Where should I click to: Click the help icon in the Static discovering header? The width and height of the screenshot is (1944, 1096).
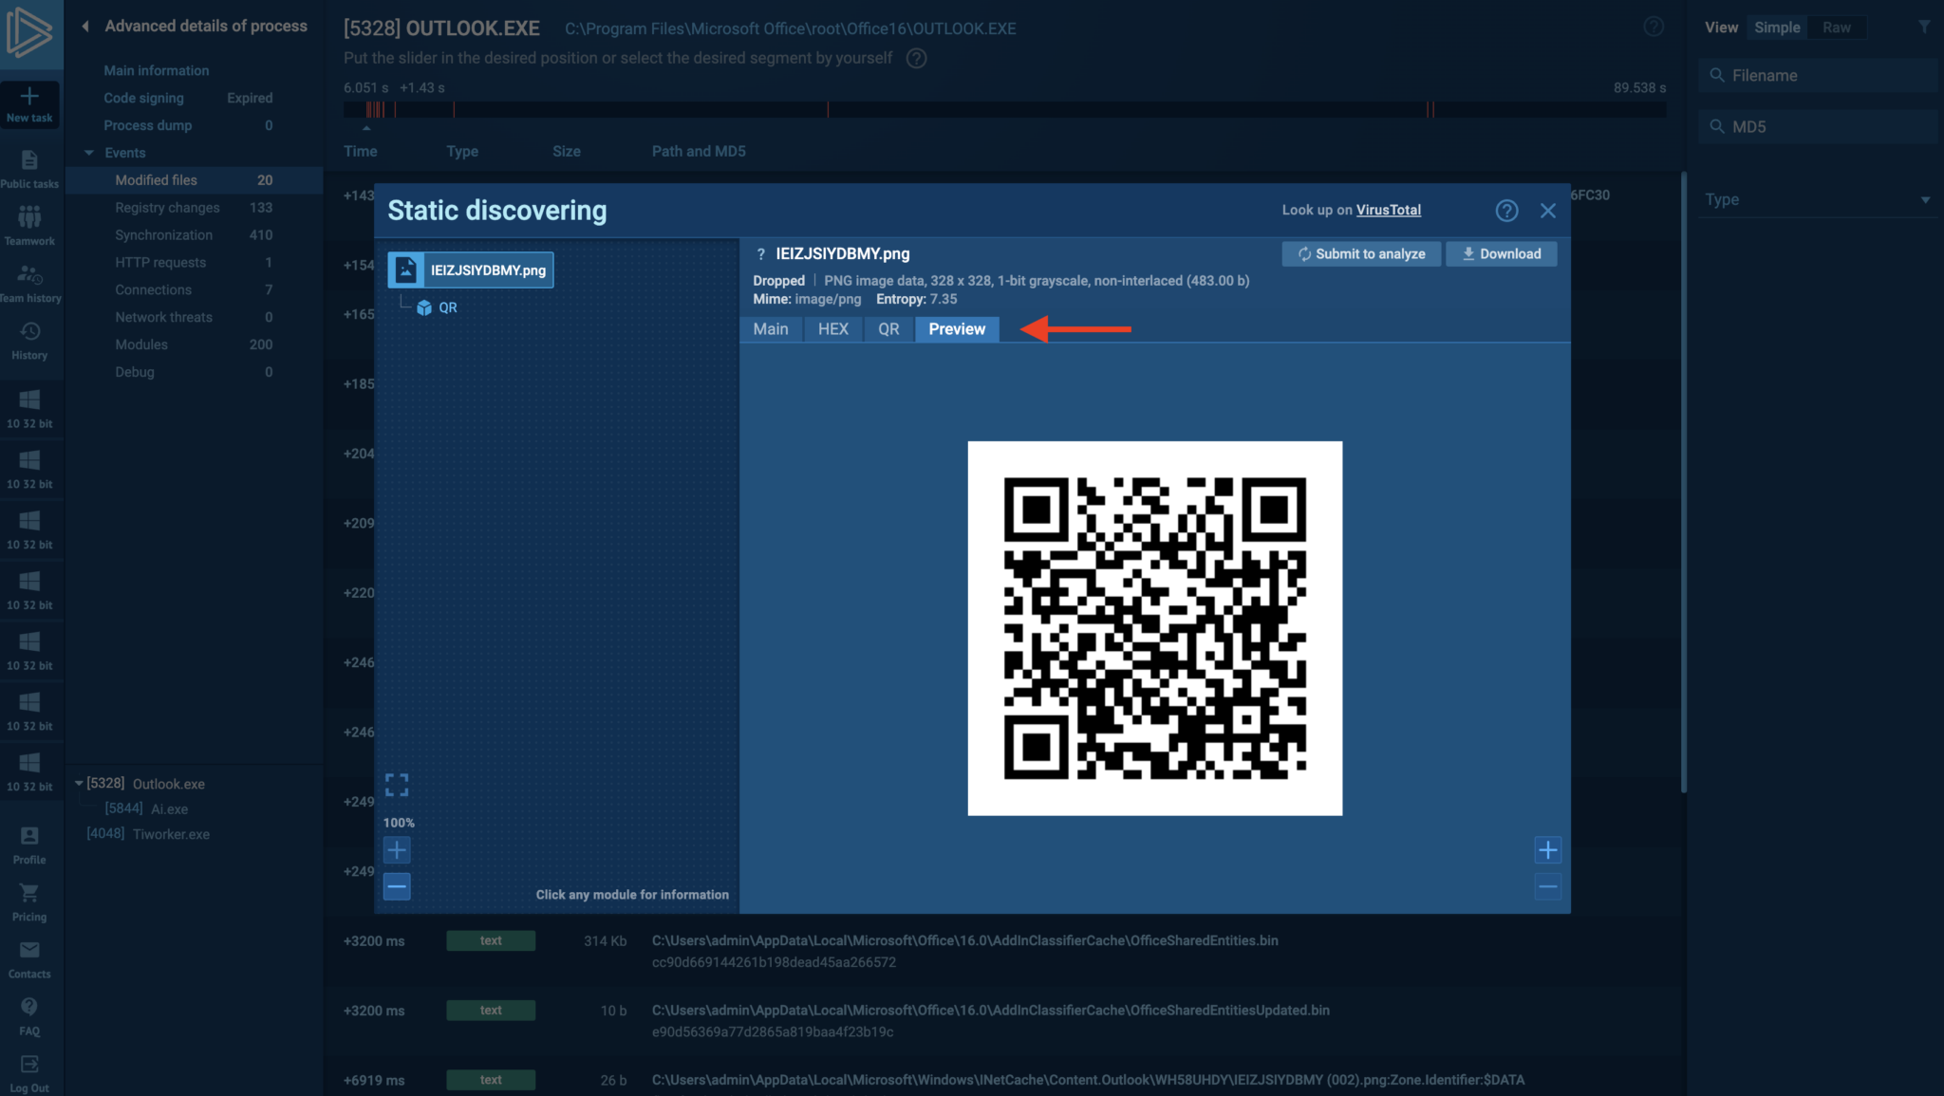coord(1506,211)
